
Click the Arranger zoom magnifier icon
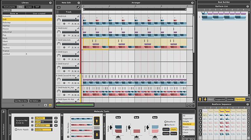click(187, 106)
